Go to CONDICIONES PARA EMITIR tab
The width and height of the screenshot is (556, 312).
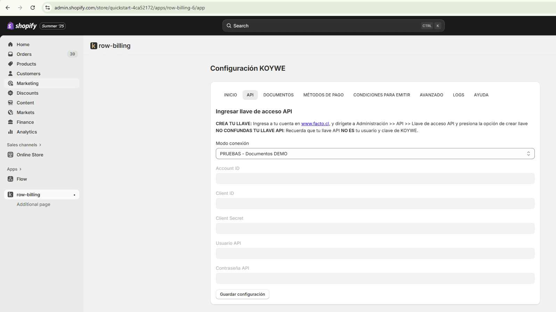point(382,95)
